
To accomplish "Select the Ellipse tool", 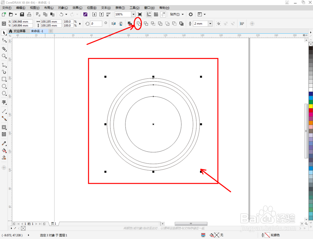I will [4, 86].
